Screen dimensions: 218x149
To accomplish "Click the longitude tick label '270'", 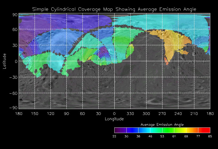I will [x=162, y=114].
